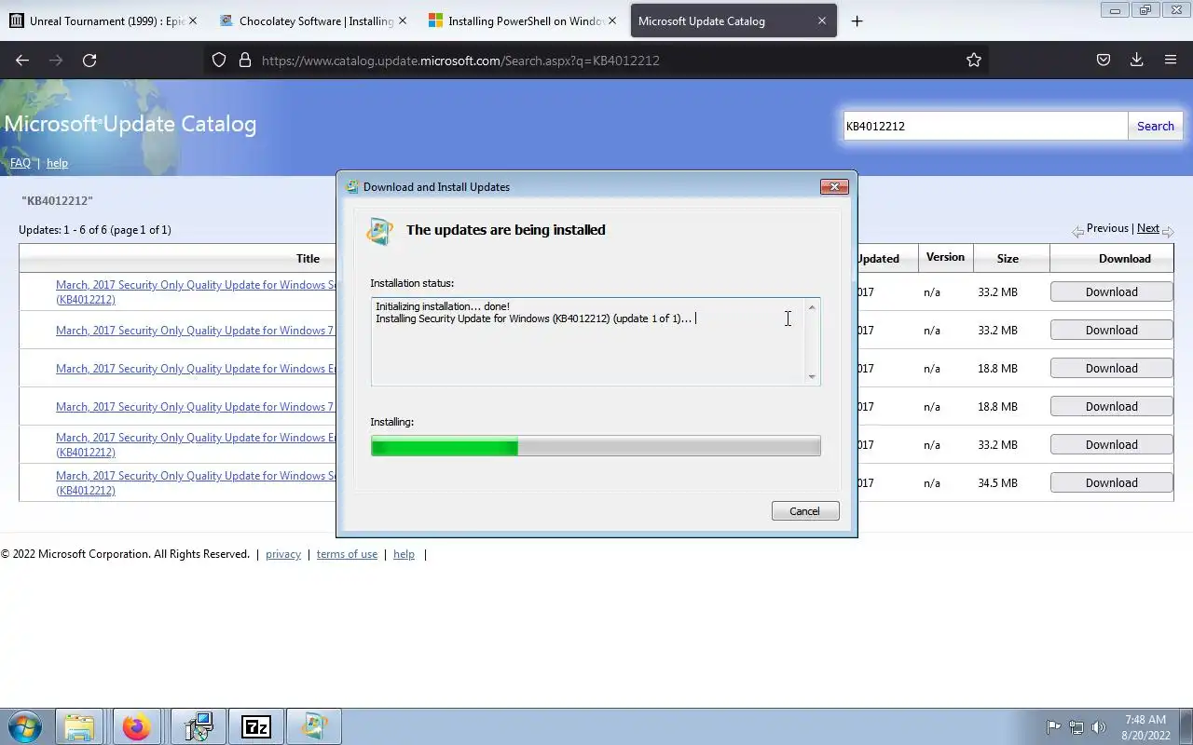
Task: Open the Firefox downloads panel
Action: 1136,60
